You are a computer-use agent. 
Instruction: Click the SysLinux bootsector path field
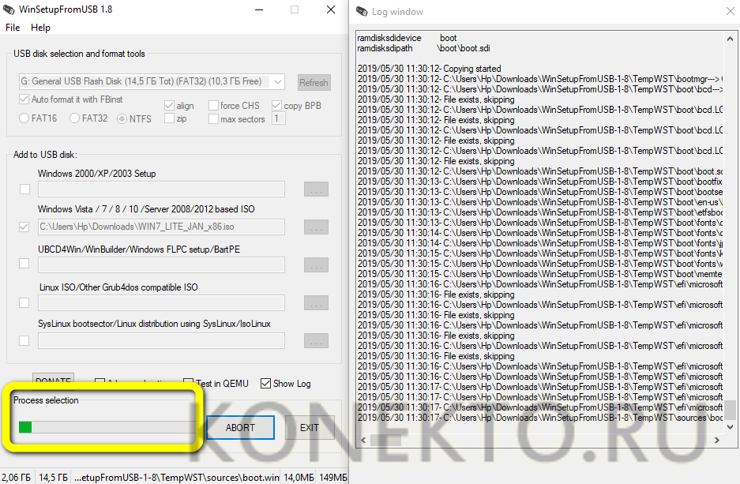(x=161, y=340)
